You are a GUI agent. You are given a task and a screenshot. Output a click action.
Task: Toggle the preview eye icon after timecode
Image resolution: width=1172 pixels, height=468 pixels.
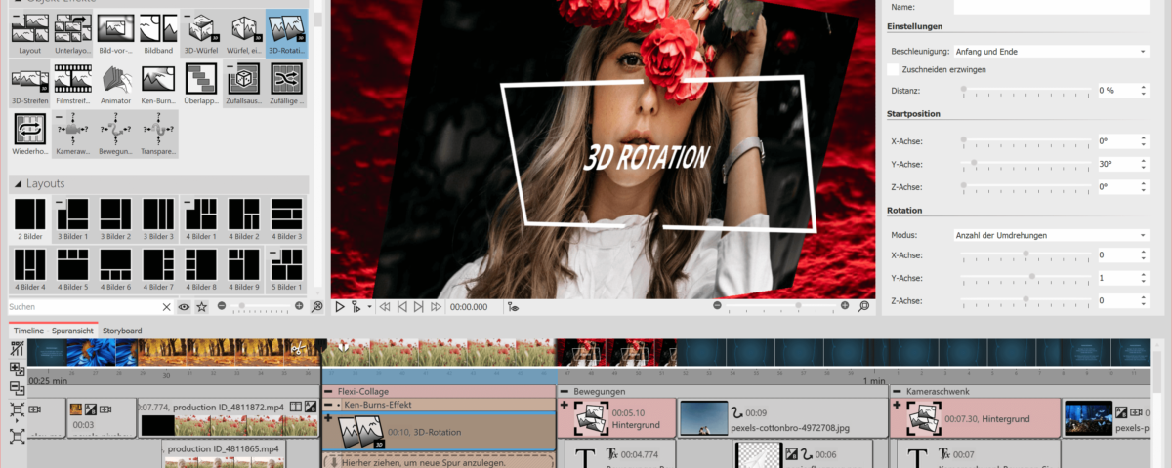(513, 306)
